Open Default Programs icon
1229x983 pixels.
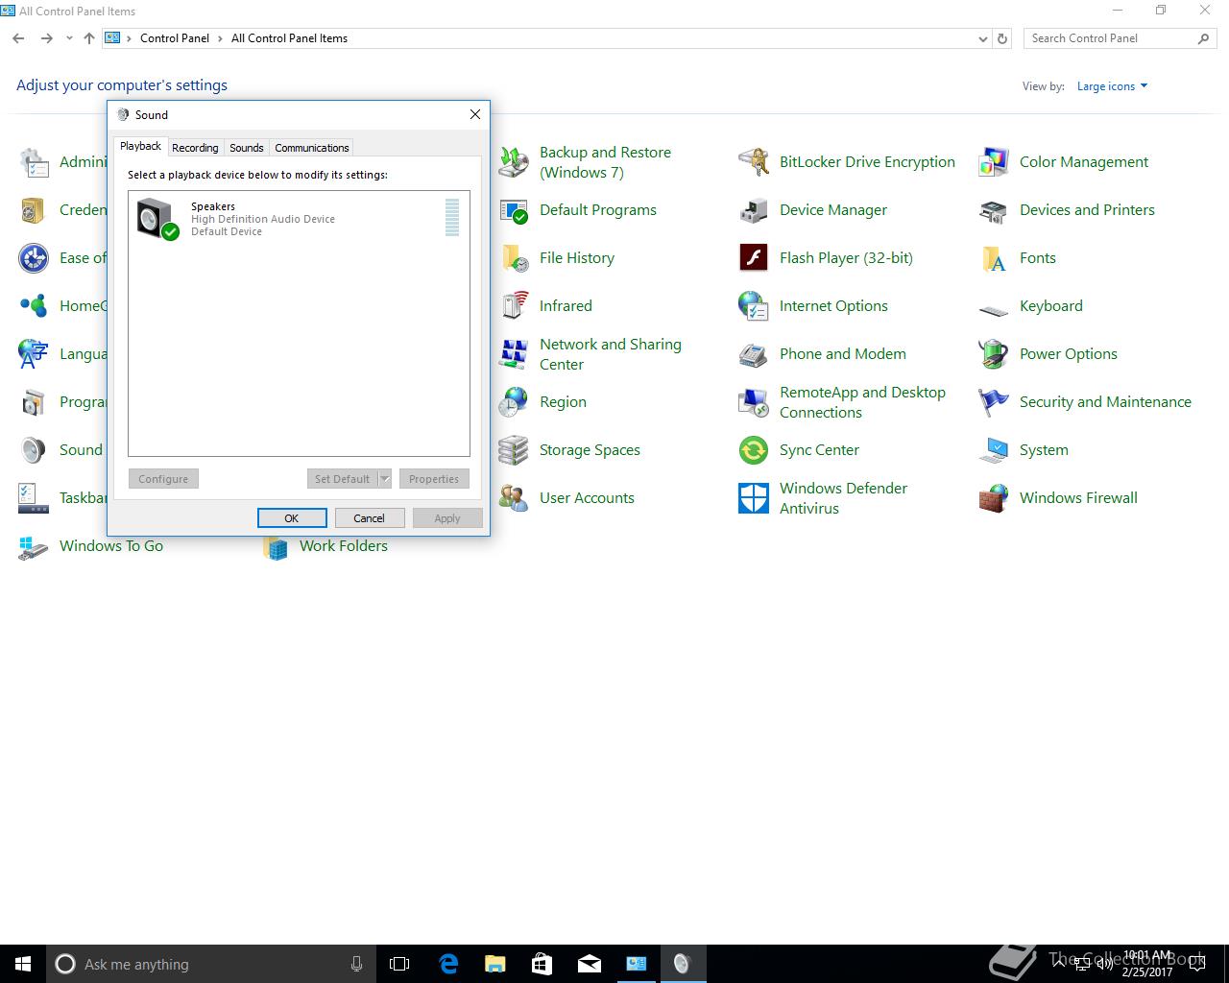pos(514,210)
